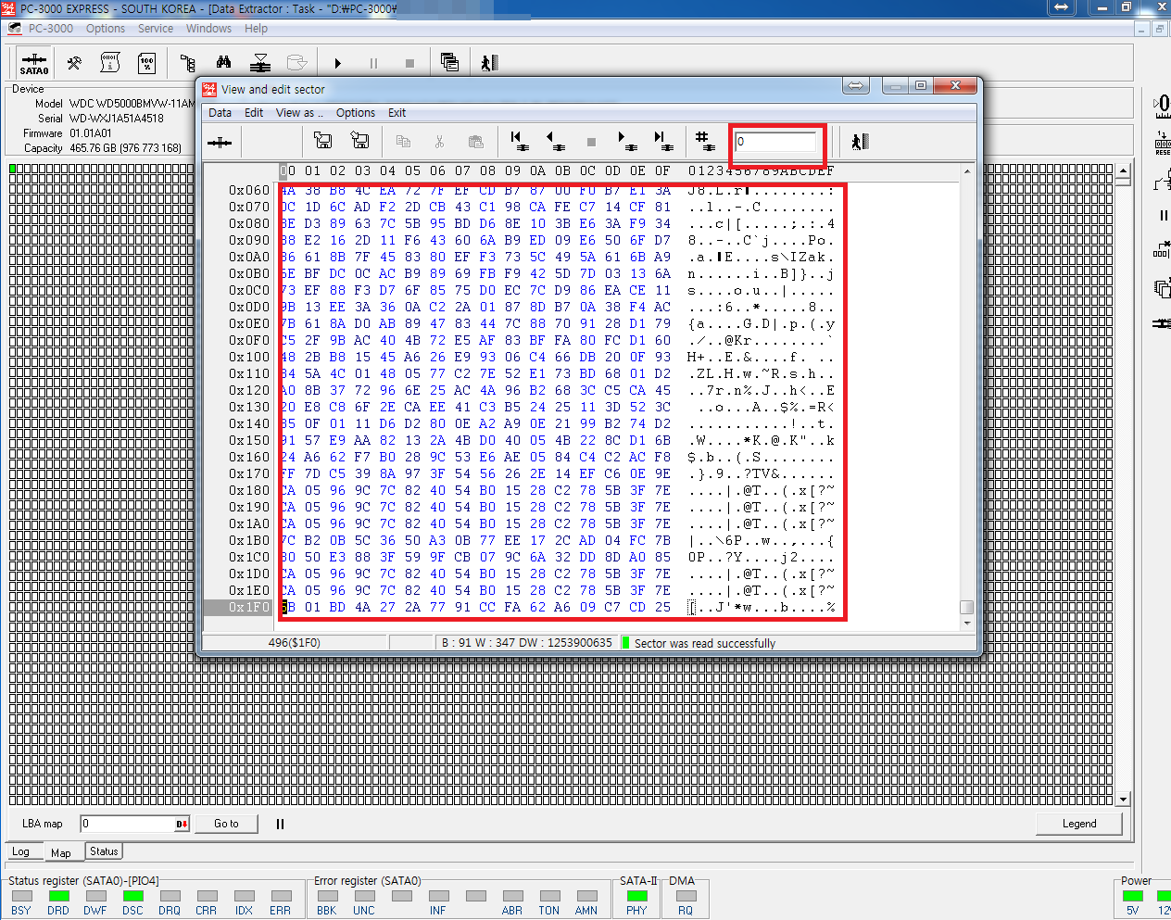Screen dimensions: 1171x920
Task: Click the vertical scrollbar thumb in the hex view
Action: click(967, 607)
